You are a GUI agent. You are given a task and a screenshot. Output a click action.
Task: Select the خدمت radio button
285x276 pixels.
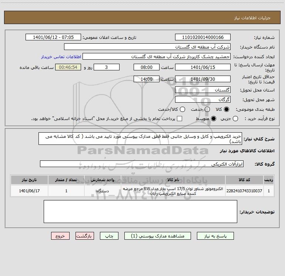click(207, 109)
